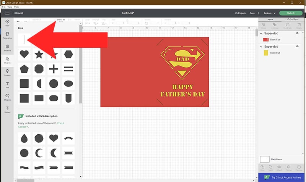The width and height of the screenshot is (306, 182).
Task: Hide the yellow Super-dad layer via eye
Action: click(297, 46)
